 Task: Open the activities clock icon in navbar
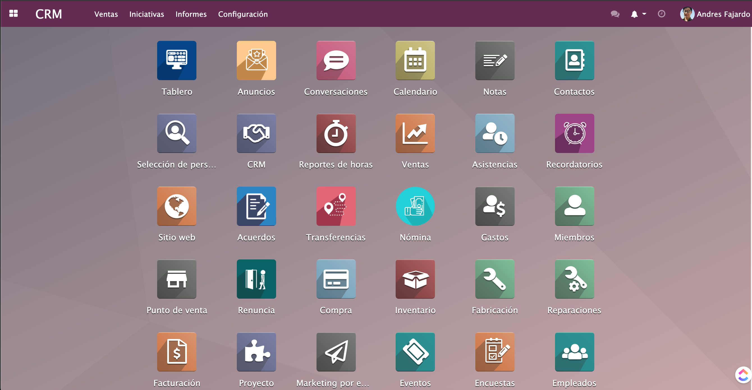click(x=661, y=14)
